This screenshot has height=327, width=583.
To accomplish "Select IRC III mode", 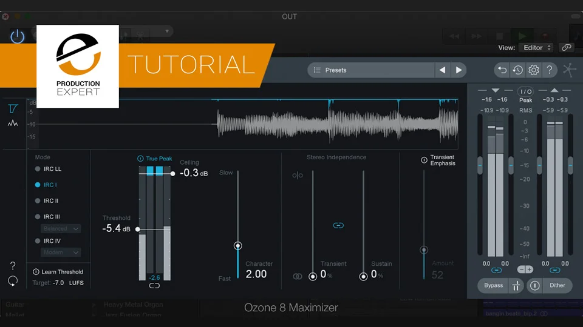I will click(47, 217).
